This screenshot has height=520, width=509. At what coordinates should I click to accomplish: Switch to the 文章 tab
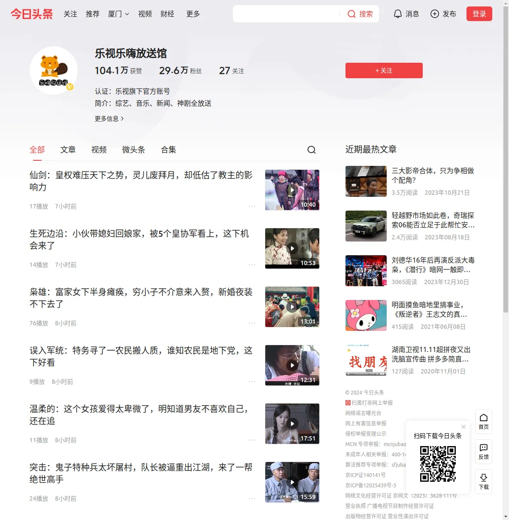(x=68, y=150)
